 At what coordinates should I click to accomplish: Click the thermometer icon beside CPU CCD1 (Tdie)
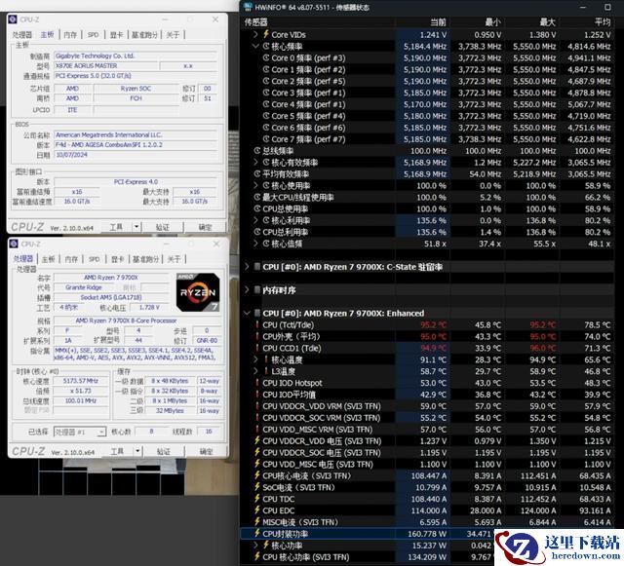pos(257,348)
